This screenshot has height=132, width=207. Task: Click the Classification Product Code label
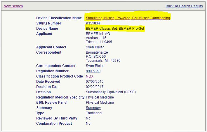(x=59, y=76)
